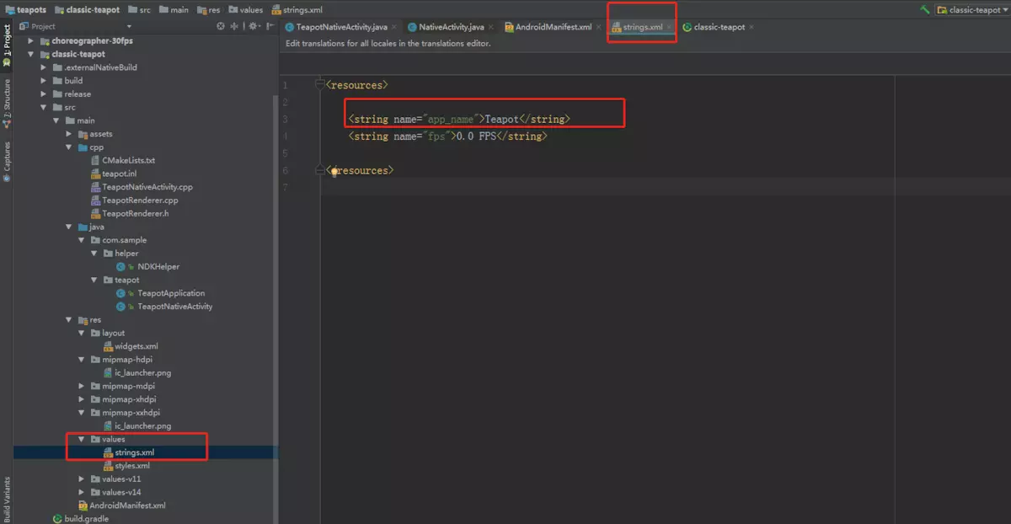
Task: Select styles.xml under values
Action: point(126,466)
